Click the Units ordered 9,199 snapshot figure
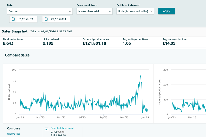This screenshot has width=206, height=137. tap(48, 43)
